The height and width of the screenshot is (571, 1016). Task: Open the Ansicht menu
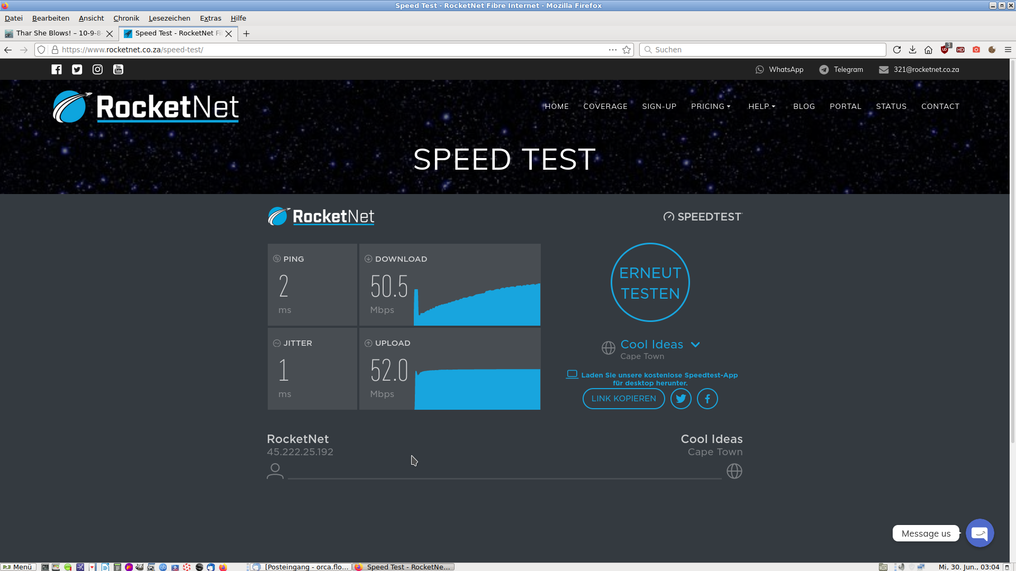[x=92, y=18]
